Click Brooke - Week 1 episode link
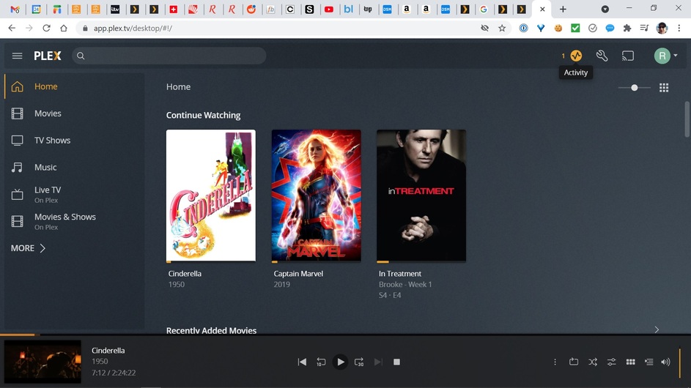This screenshot has width=691, height=388. [405, 285]
